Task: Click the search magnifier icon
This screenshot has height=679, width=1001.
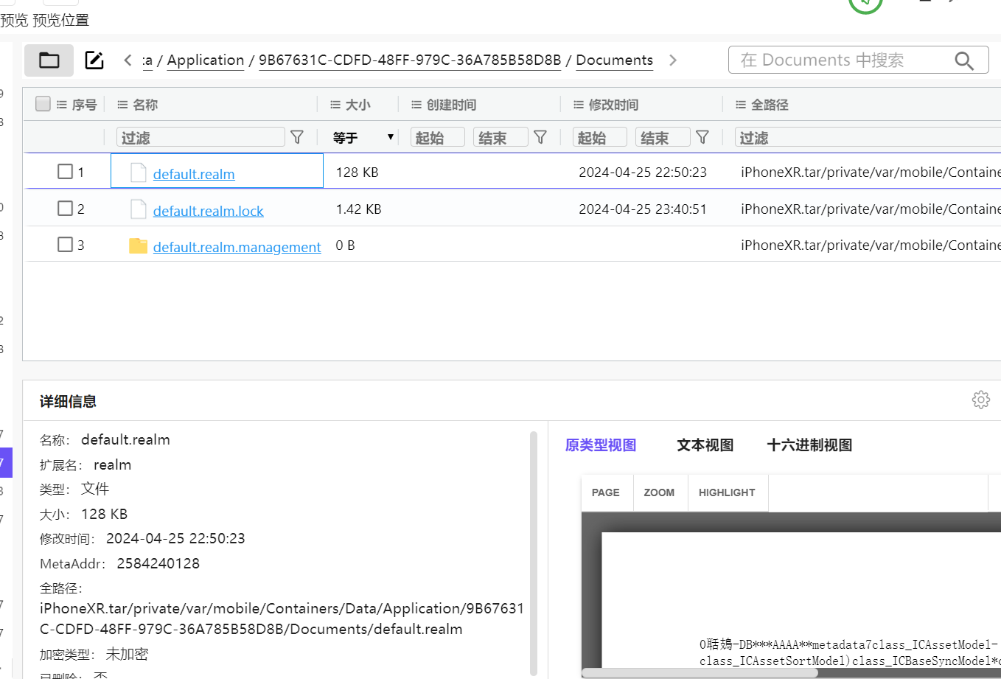Action: click(964, 60)
